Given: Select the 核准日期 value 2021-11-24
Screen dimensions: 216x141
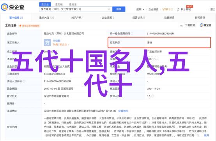Looking at the screenshot, I should click(x=153, y=89).
